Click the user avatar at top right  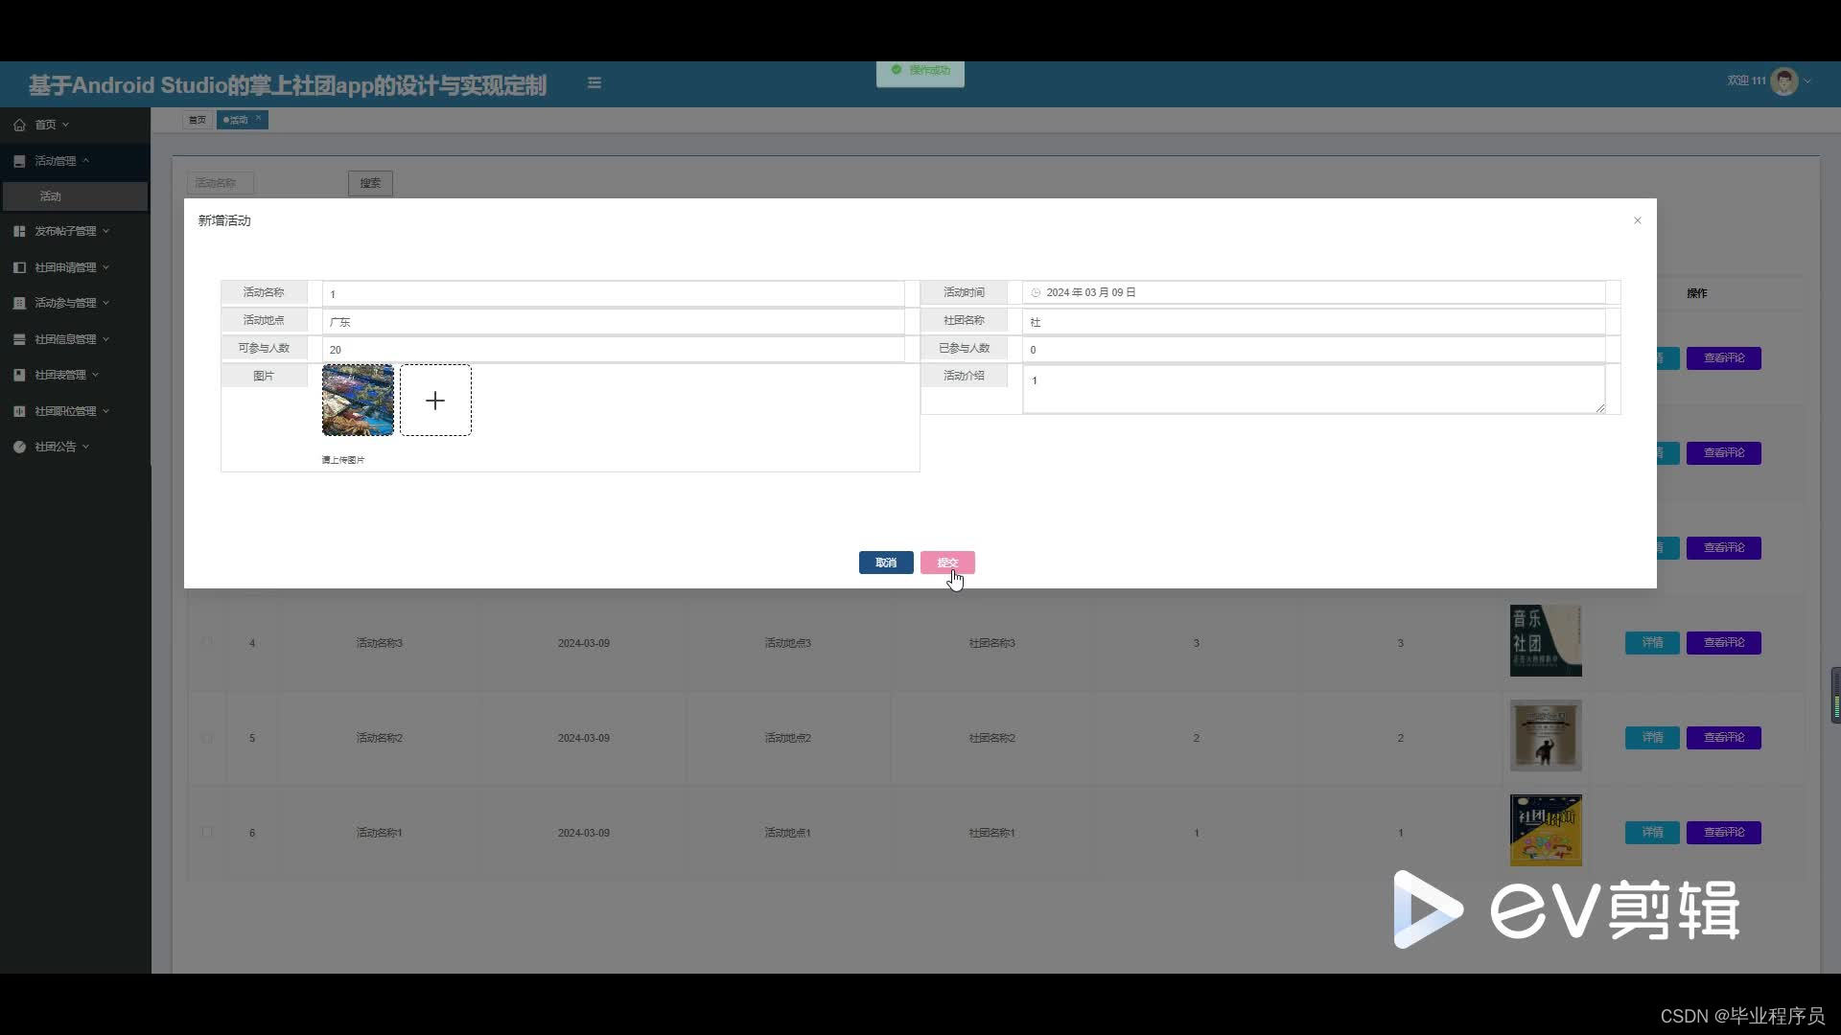pos(1783,81)
